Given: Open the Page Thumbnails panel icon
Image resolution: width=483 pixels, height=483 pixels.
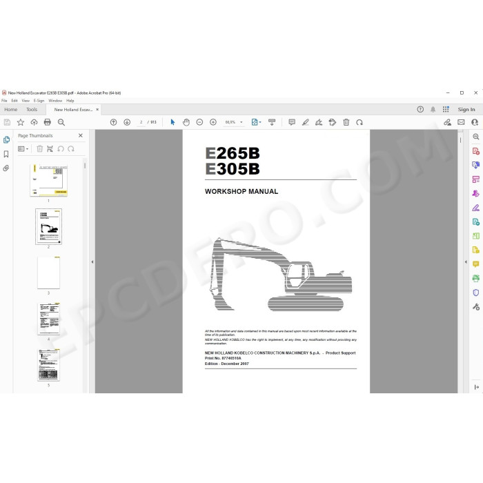Looking at the screenshot, I should [6, 140].
